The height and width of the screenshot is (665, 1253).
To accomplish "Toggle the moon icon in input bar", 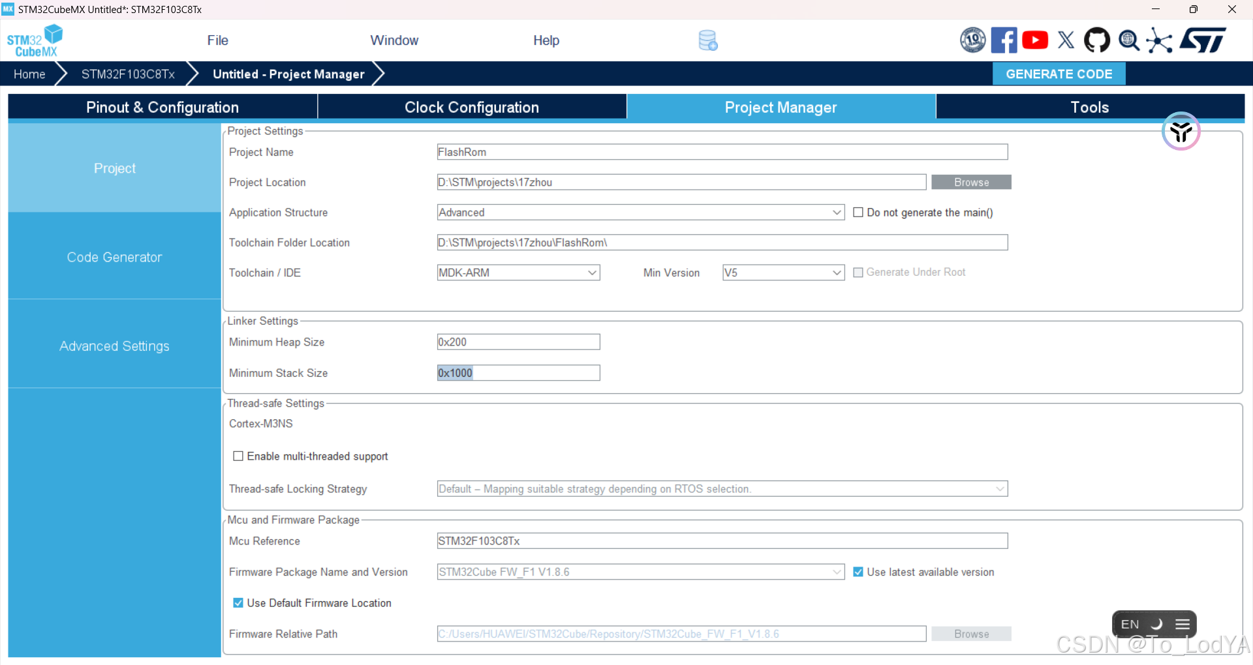I will (1156, 625).
